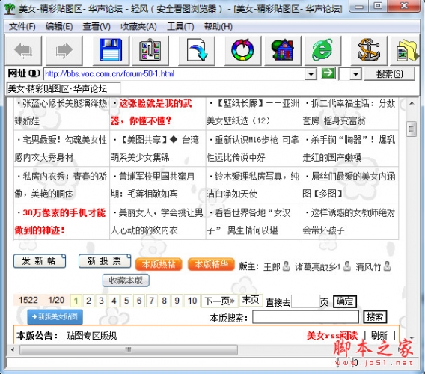Viewport: 425px width, 374px height.
Task: Click the vertical scrollbar up arrow
Action: click(x=412, y=103)
